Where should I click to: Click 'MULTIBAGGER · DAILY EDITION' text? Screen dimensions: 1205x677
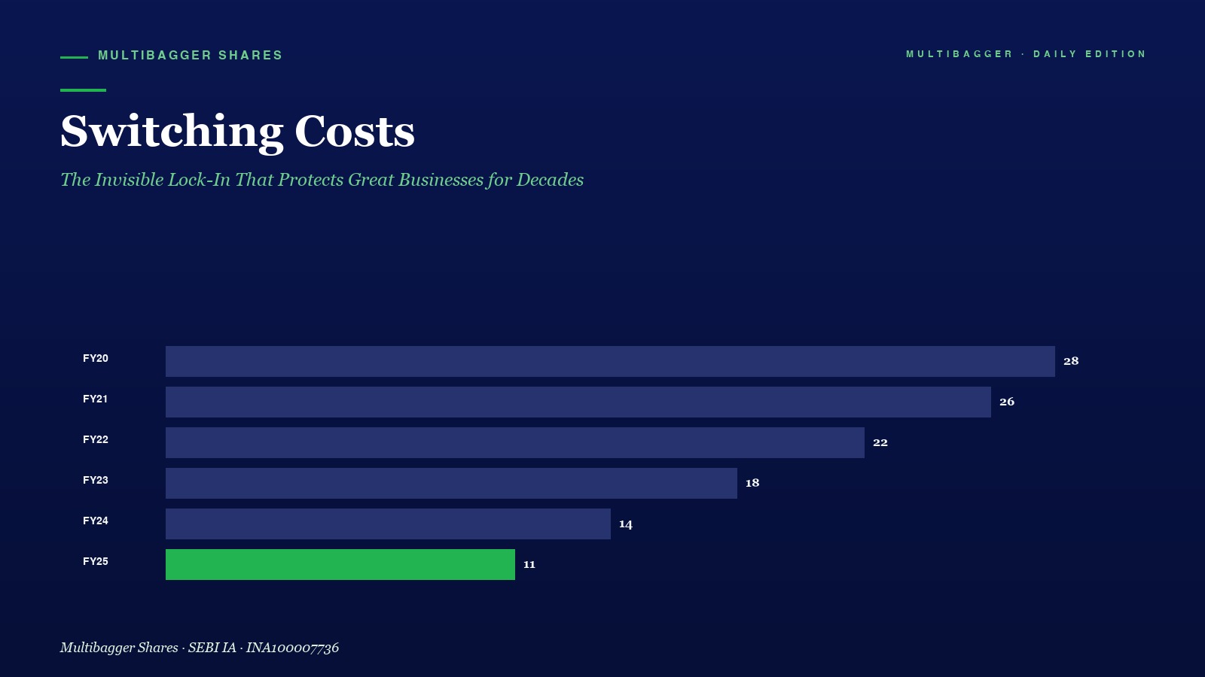[x=1026, y=54]
